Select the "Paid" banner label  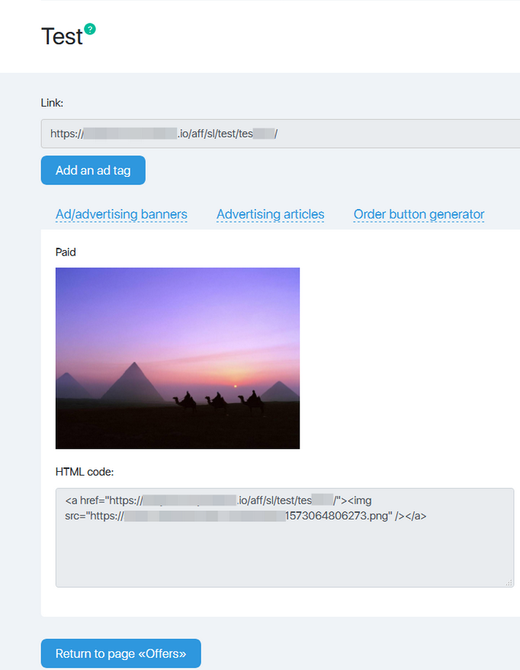click(x=66, y=252)
